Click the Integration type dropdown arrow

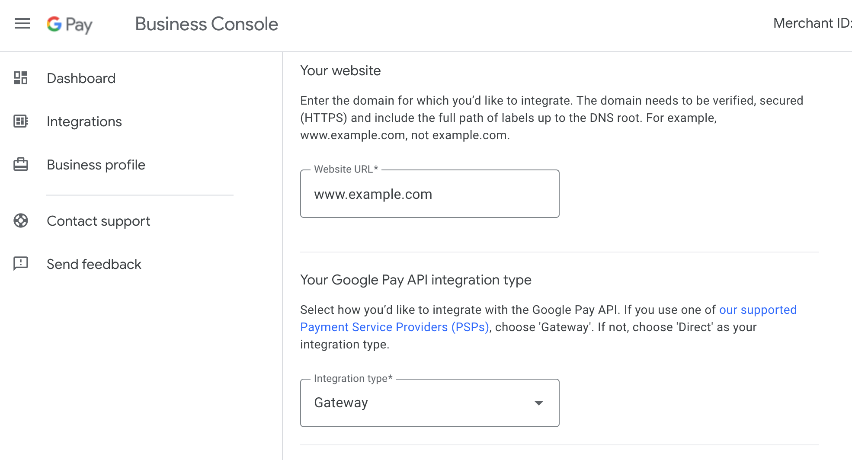[x=539, y=403]
